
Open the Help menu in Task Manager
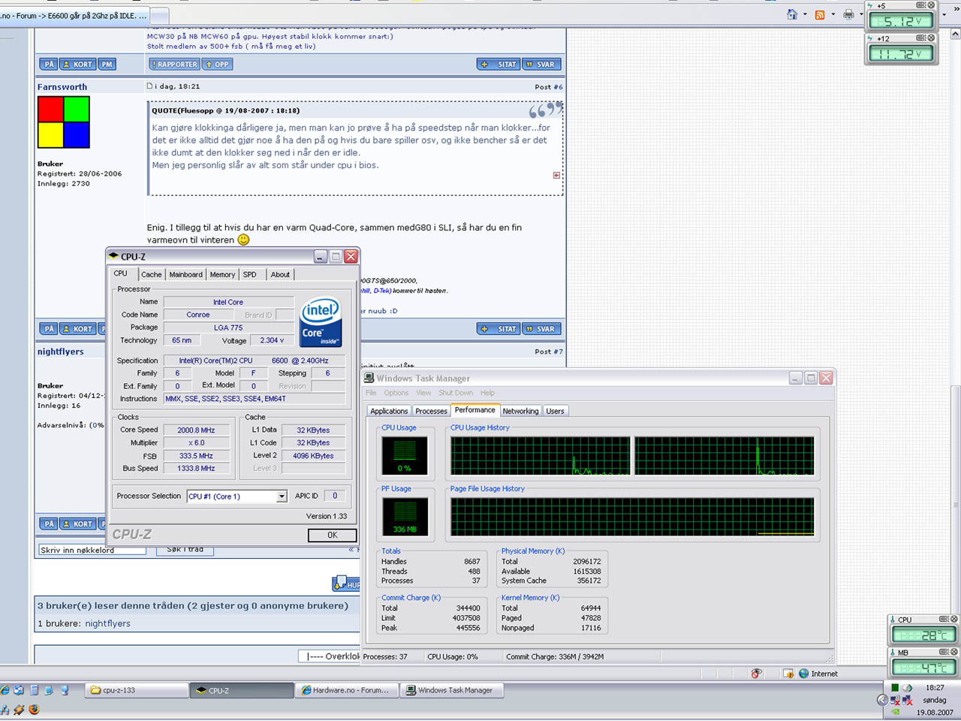(x=487, y=393)
